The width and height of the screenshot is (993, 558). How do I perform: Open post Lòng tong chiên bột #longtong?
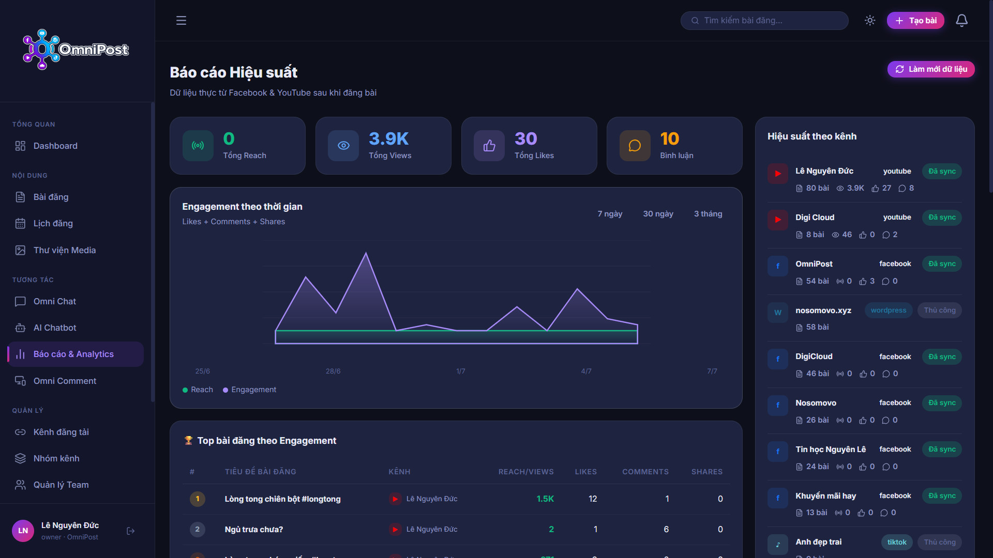pos(282,499)
